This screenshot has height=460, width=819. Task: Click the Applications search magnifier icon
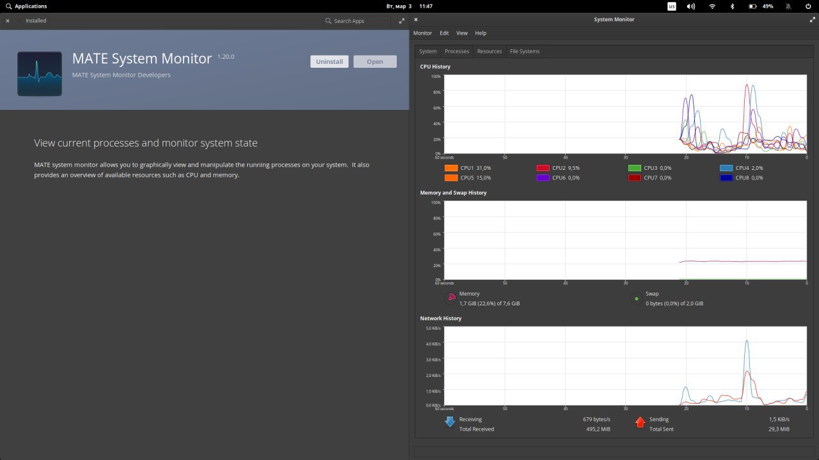click(x=8, y=6)
